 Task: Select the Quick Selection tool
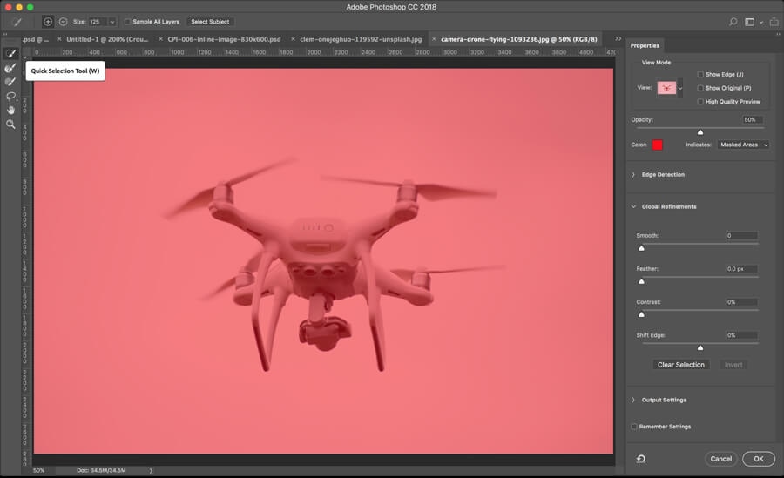point(11,54)
